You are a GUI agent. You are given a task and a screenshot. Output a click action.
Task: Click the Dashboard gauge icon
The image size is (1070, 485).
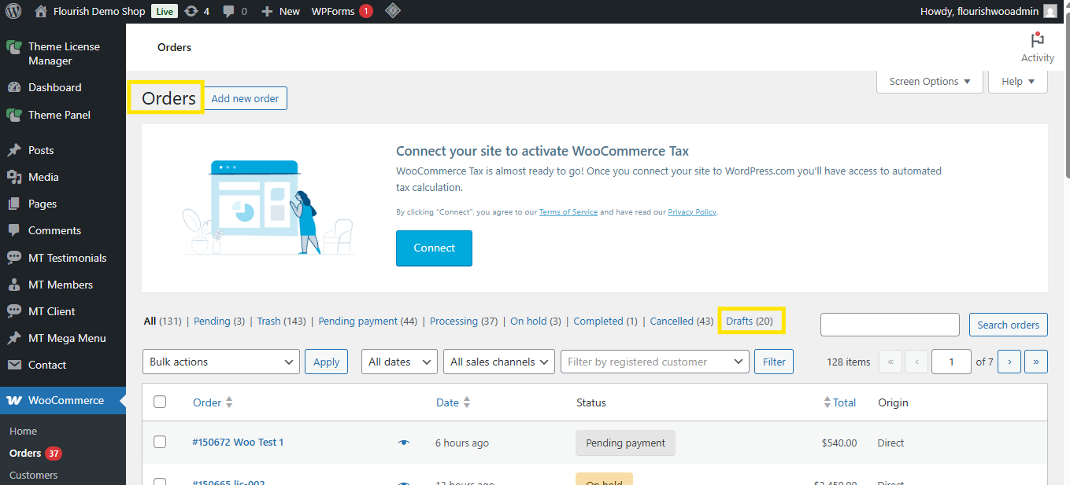pyautogui.click(x=14, y=87)
